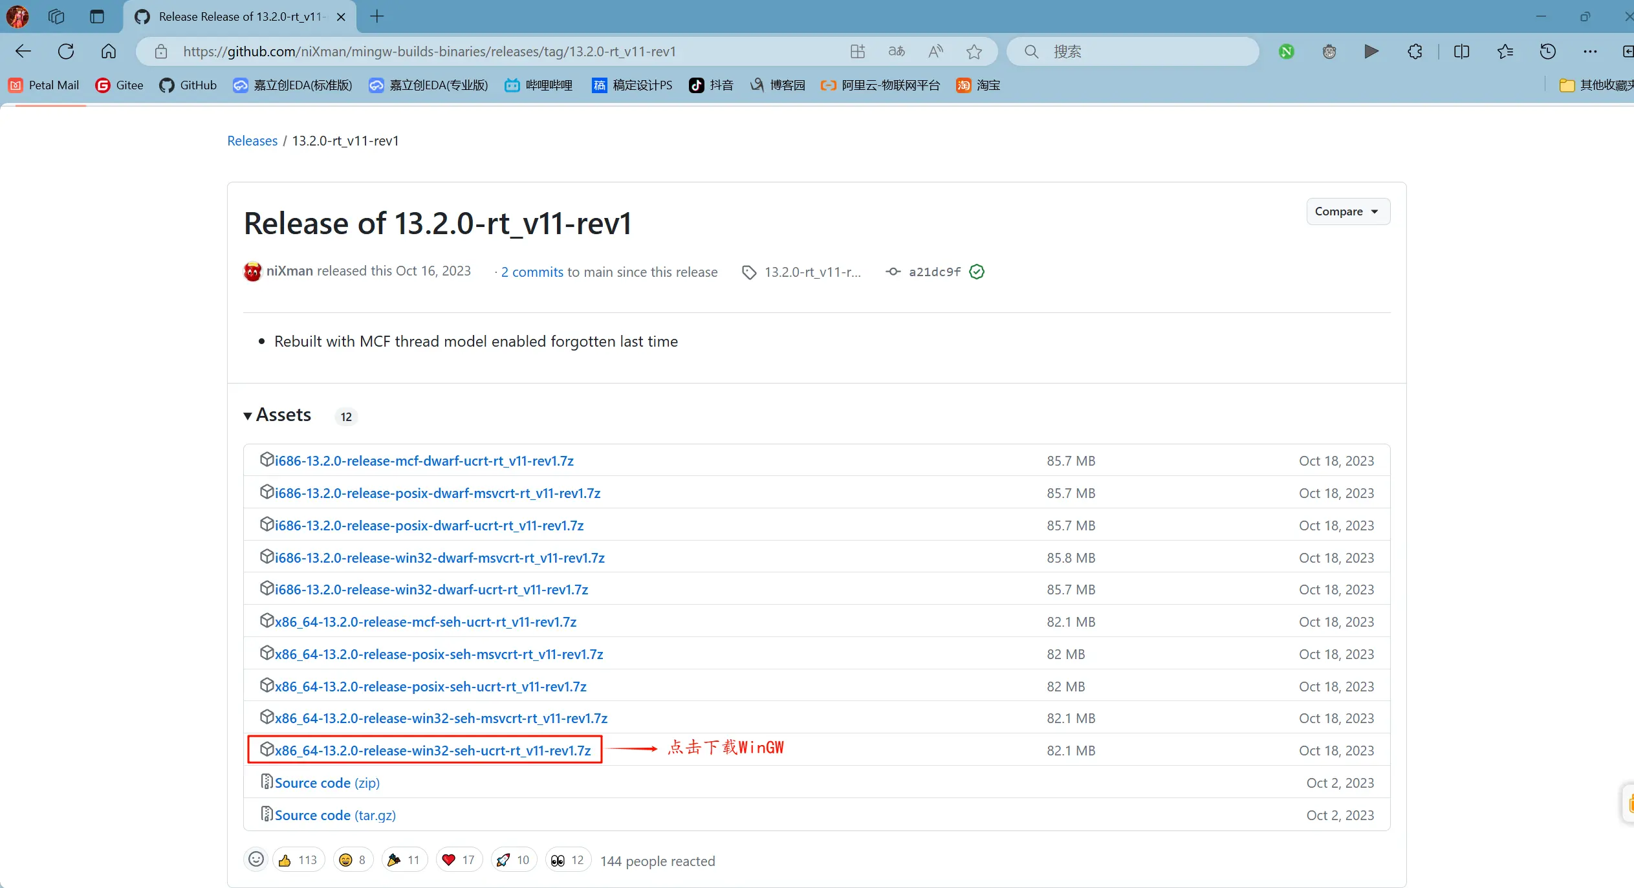Download i686-13.2.0-release-win32-dwarf-msvcrt 7z
The image size is (1634, 888).
point(440,558)
